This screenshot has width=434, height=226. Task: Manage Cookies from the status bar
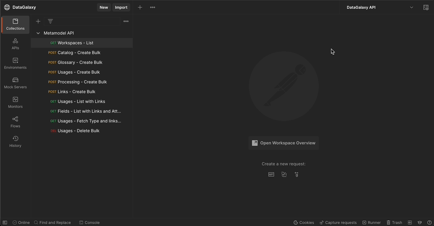point(304,222)
